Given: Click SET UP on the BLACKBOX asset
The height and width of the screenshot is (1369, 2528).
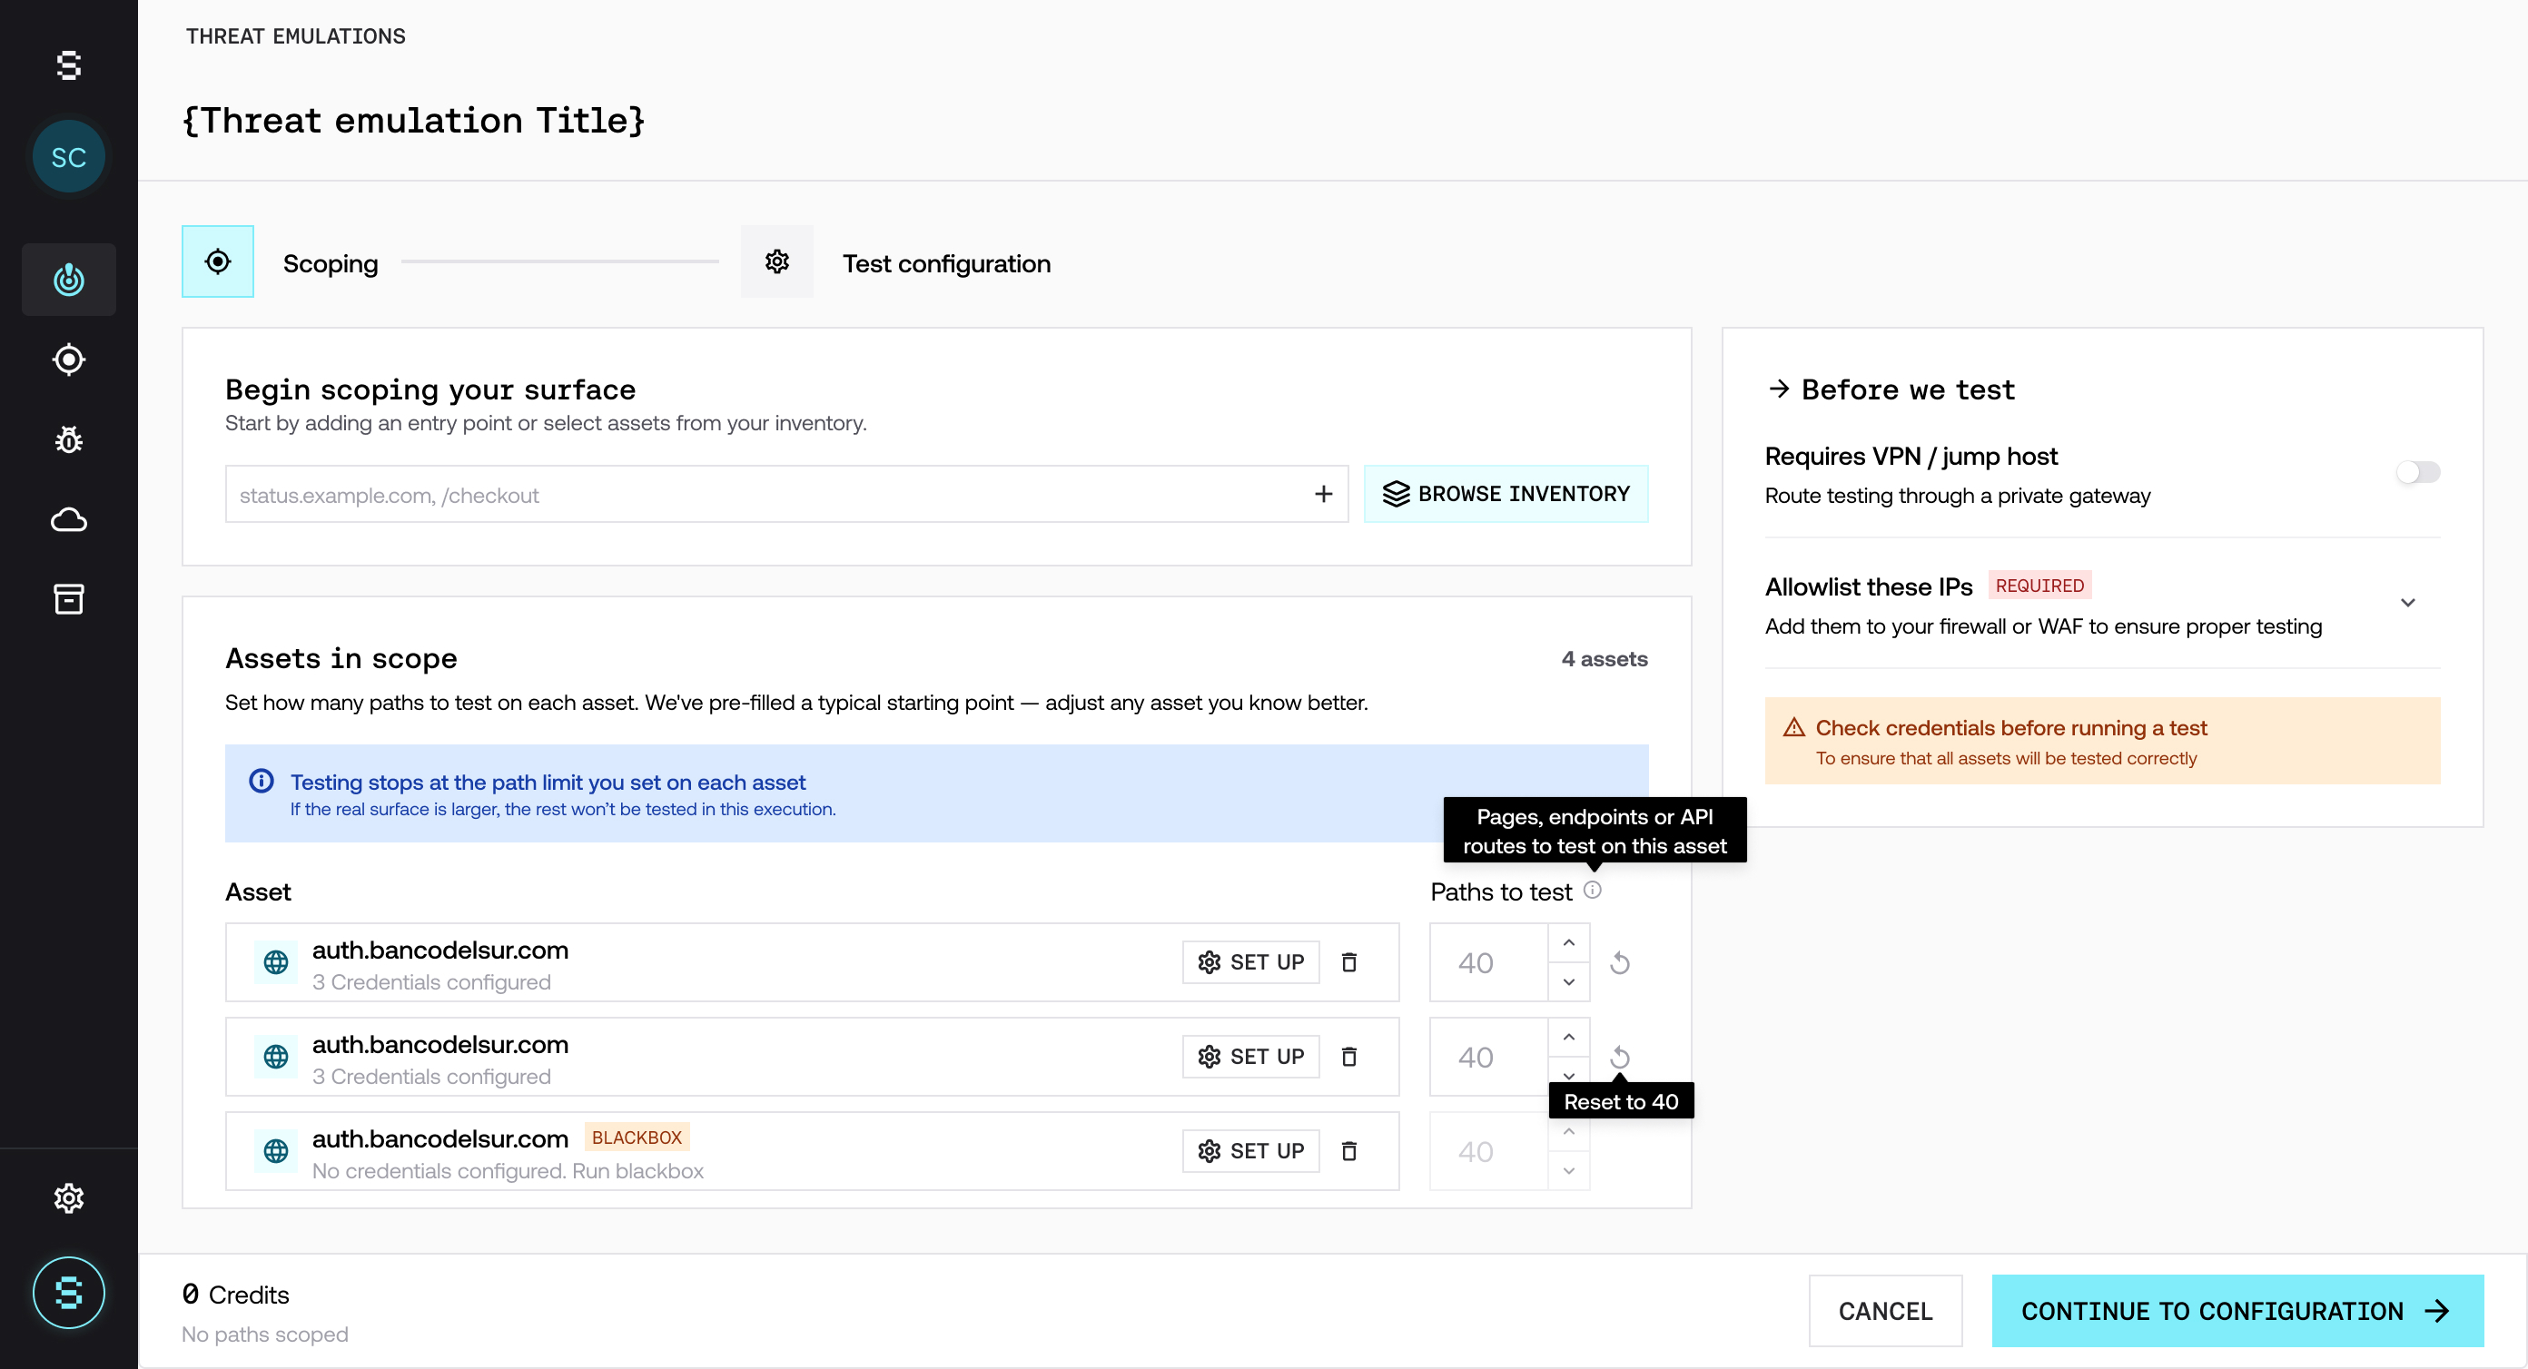Looking at the screenshot, I should pos(1250,1150).
